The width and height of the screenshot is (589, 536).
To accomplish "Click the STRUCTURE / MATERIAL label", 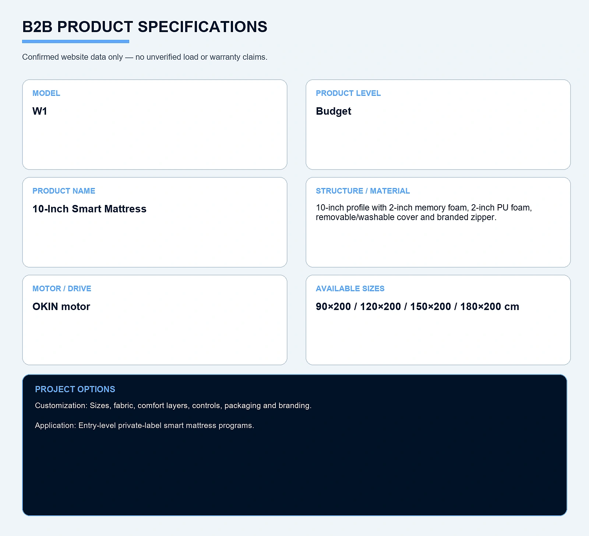I will click(x=363, y=191).
